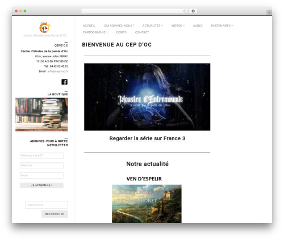
Task: Expand the Partenaires dropdown menu
Action: 222,26
